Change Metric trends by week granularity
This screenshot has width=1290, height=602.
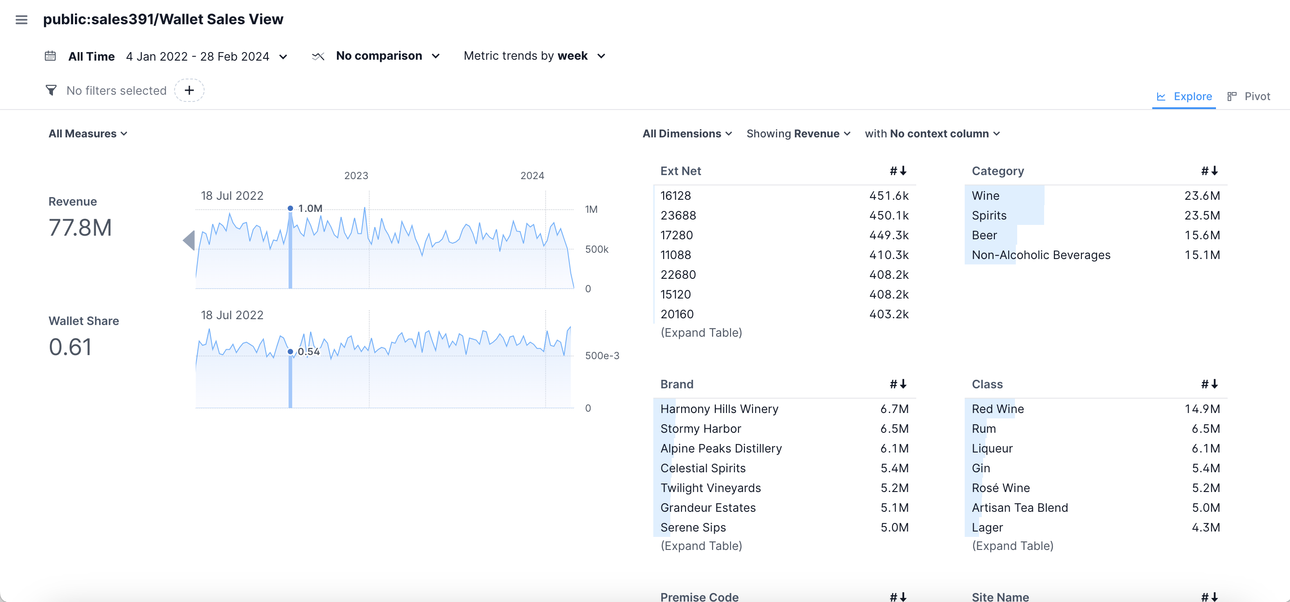[x=535, y=56]
